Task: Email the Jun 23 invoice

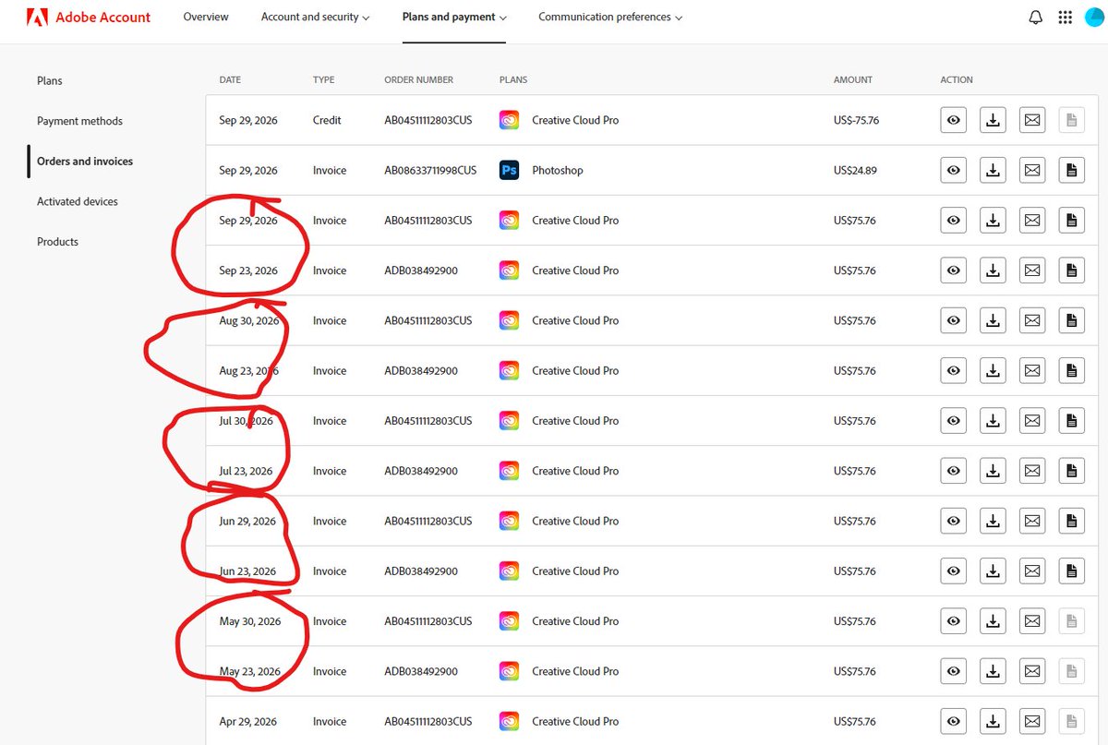Action: click(1032, 571)
